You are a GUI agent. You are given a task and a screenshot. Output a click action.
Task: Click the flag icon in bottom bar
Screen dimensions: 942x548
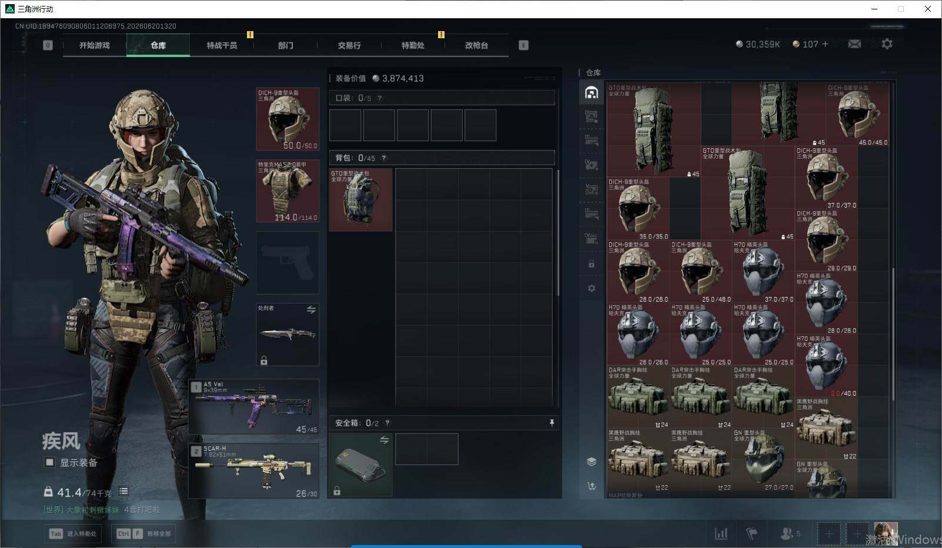[751, 533]
